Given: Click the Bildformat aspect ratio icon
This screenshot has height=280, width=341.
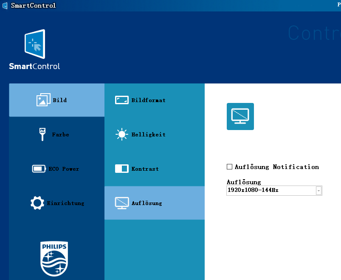Looking at the screenshot, I should [x=121, y=100].
